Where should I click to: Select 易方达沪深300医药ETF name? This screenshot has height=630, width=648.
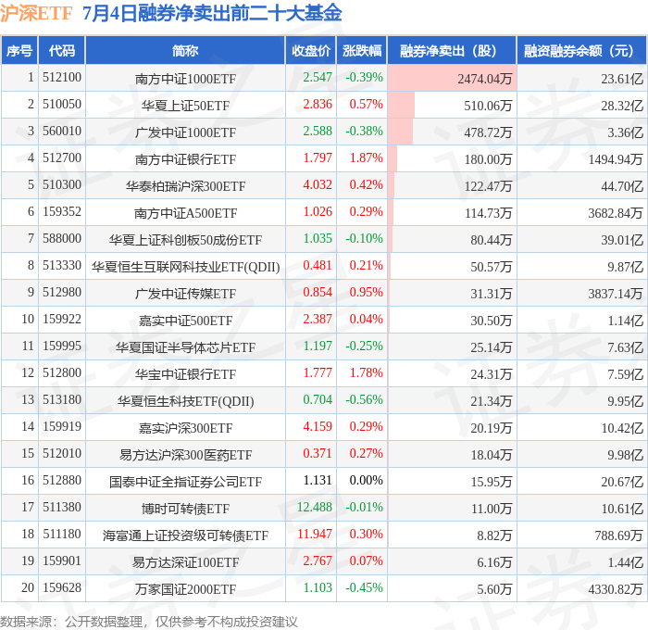pyautogui.click(x=185, y=455)
